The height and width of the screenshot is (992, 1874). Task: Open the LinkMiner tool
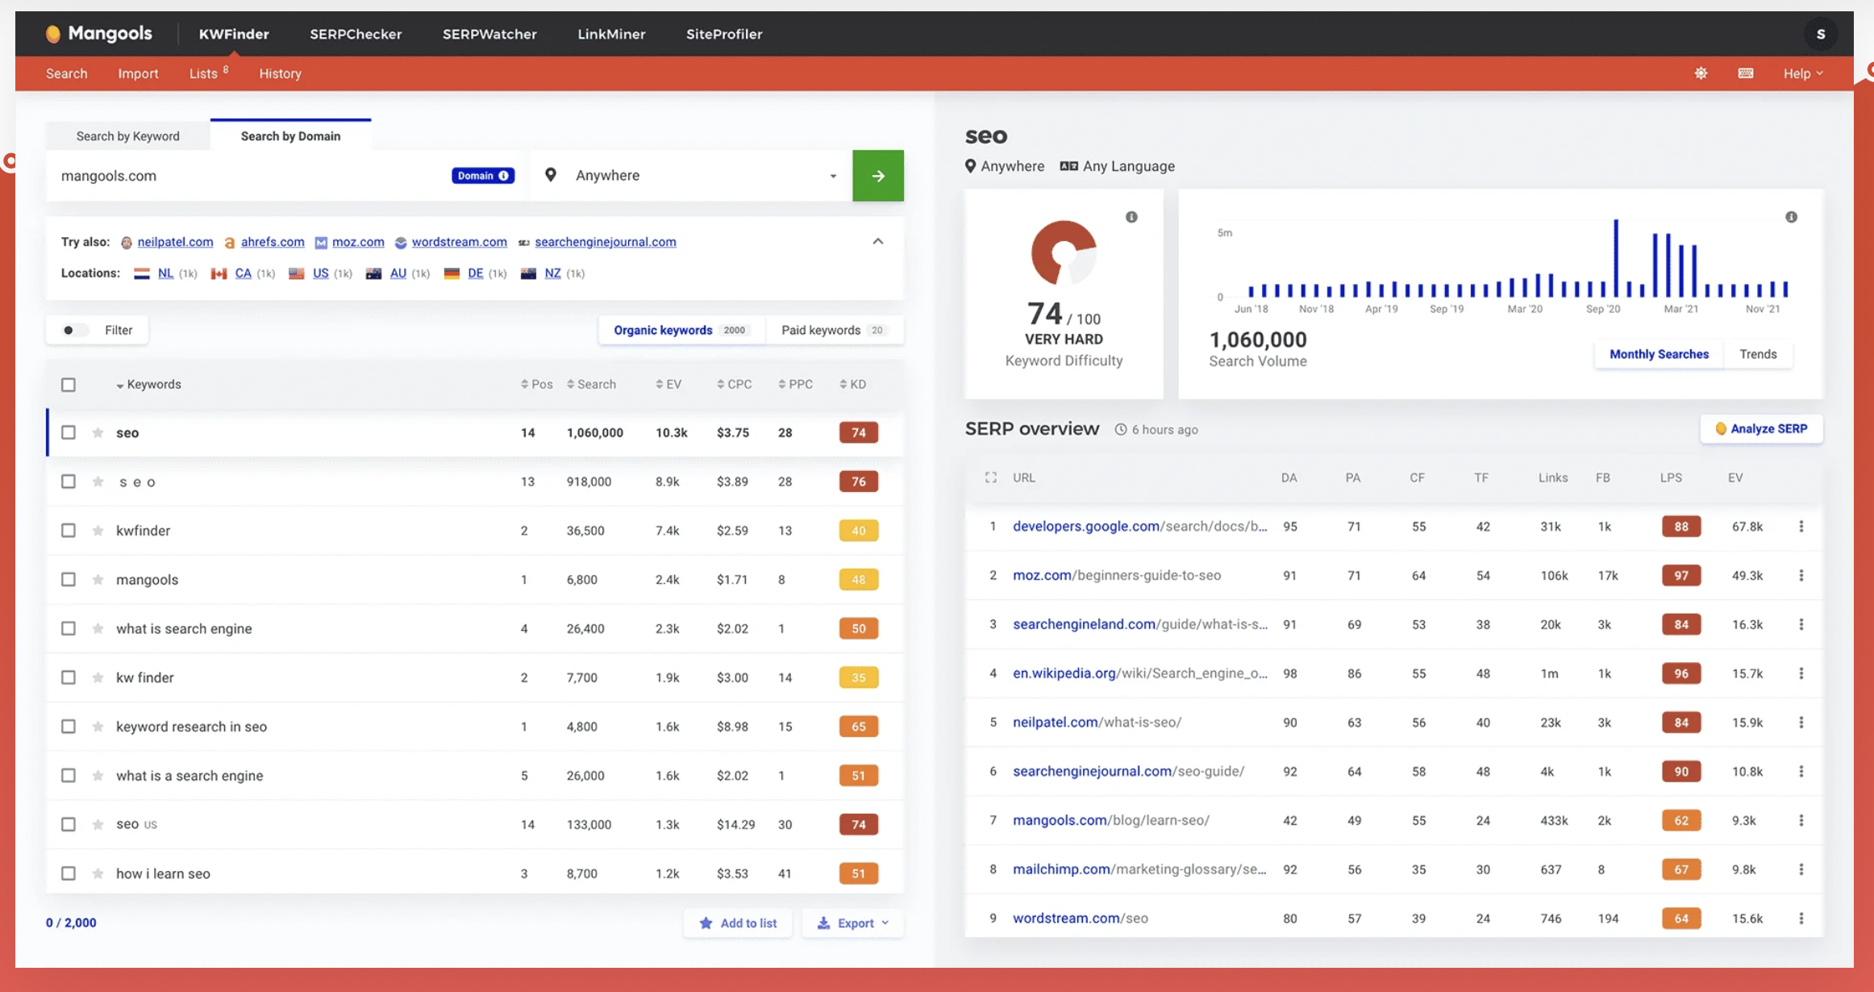(611, 34)
